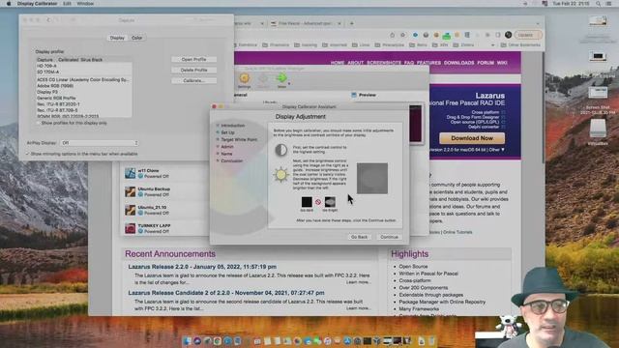The height and width of the screenshot is (348, 619).
Task: Click the Finder icon in the Dock
Action: (187, 341)
